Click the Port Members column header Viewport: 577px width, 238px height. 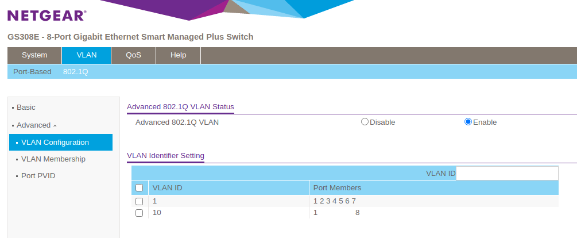point(337,188)
